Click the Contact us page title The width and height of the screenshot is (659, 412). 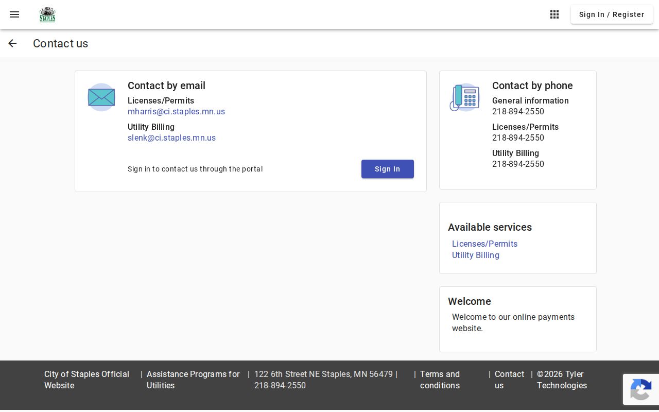(60, 44)
